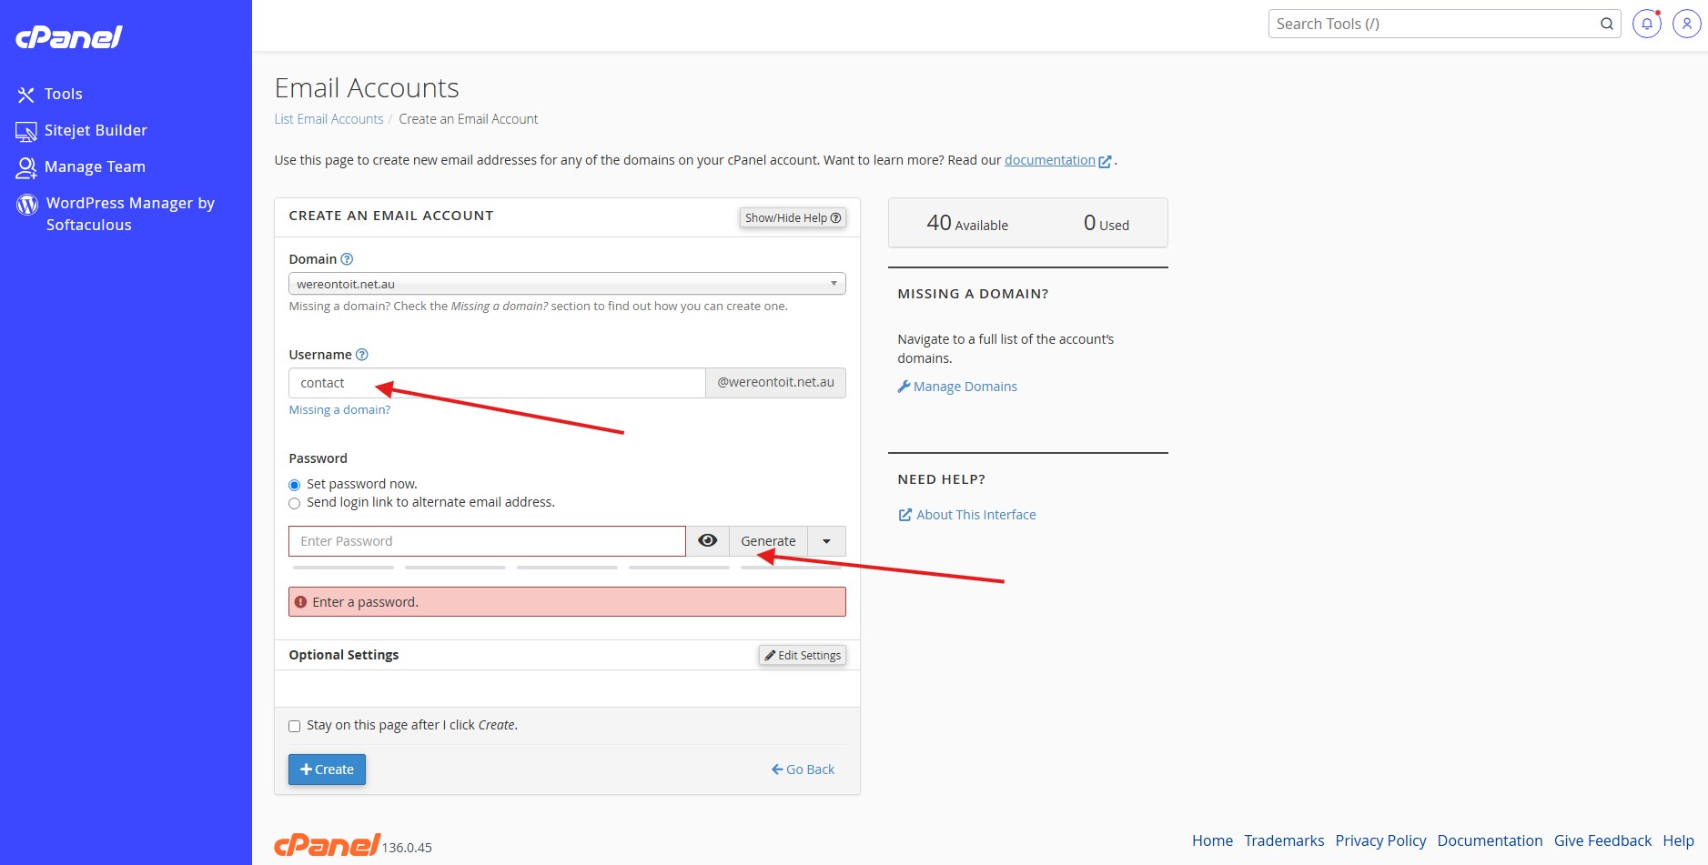This screenshot has width=1708, height=865.
Task: Follow the Go Back link
Action: [803, 769]
